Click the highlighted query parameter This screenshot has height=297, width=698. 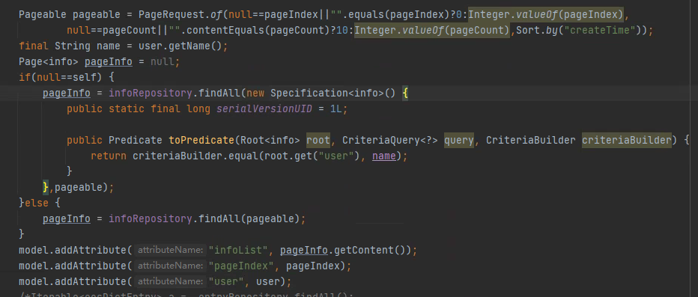tap(459, 141)
